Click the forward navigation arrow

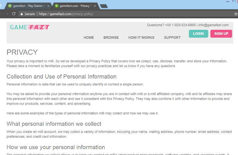coord(7,14)
